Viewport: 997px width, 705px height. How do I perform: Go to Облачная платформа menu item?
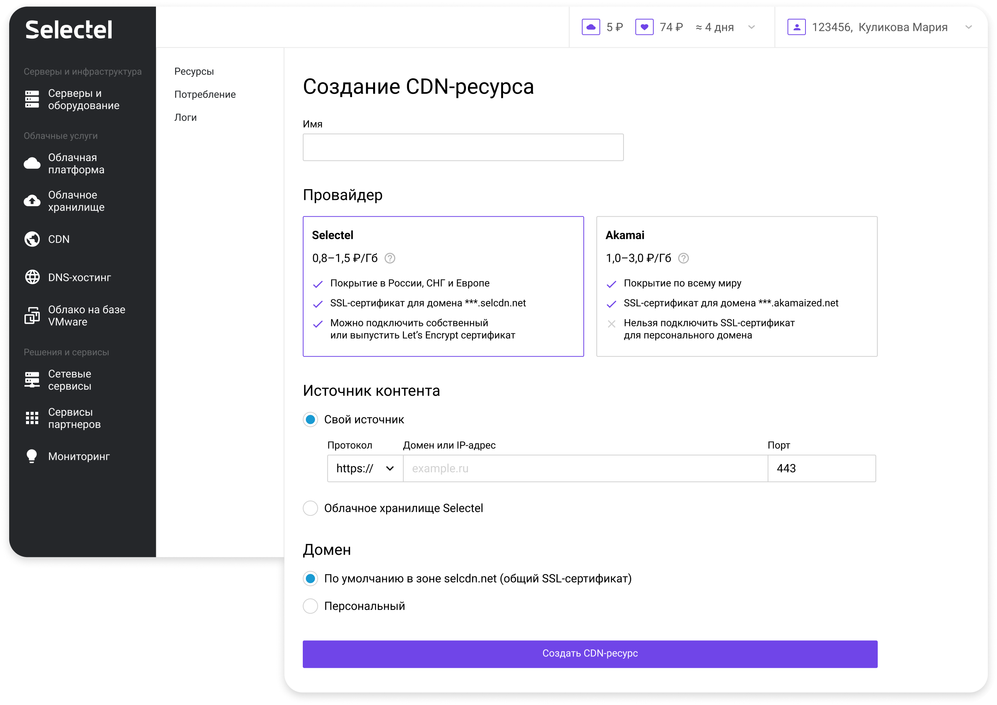pyautogui.click(x=76, y=163)
